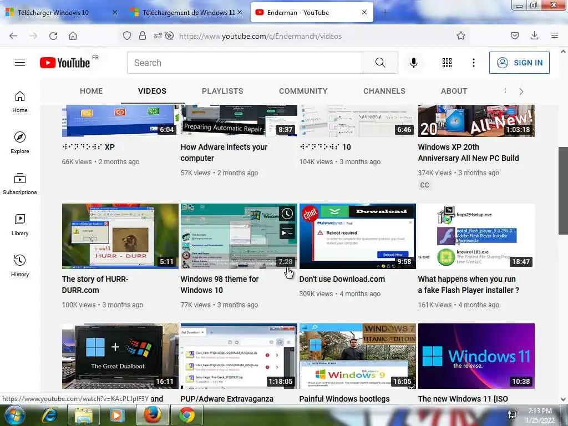Image resolution: width=568 pixels, height=426 pixels.
Task: Open Windows Explorer folder in taskbar
Action: coord(84,415)
